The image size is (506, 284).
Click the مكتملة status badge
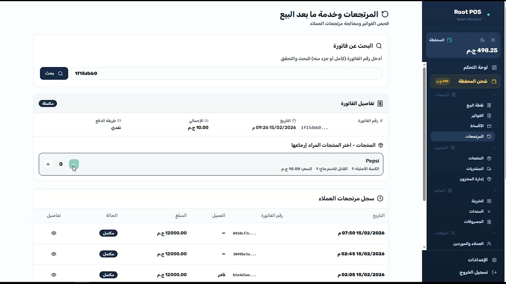[48, 103]
